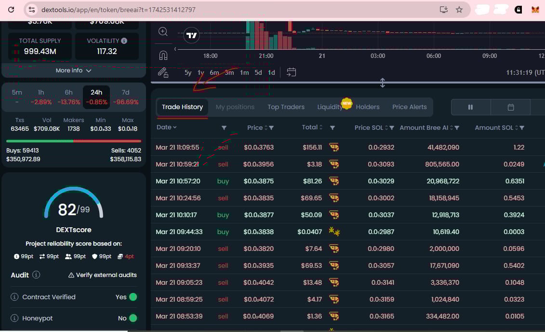This screenshot has width=545, height=332.
Task: Set chart range to 1m
Action: click(x=244, y=72)
